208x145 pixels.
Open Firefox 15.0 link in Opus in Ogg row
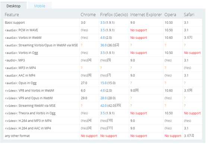104,83
